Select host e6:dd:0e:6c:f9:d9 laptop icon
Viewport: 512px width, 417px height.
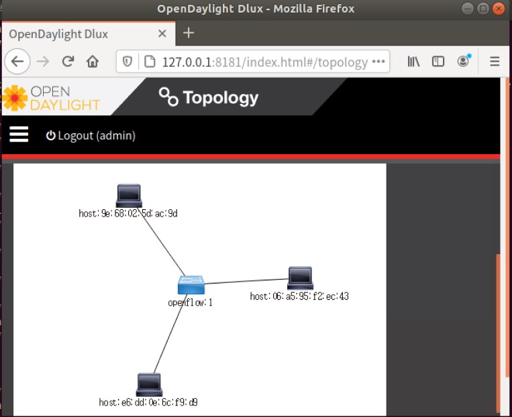149,384
